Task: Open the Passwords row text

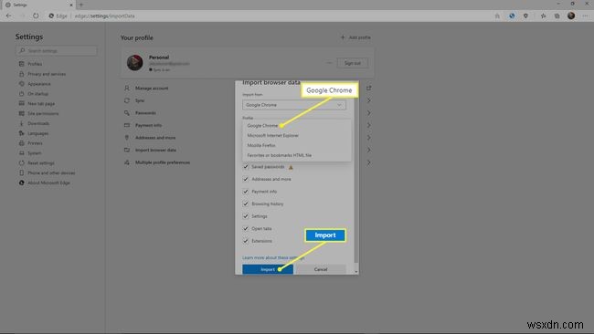Action: click(145, 113)
